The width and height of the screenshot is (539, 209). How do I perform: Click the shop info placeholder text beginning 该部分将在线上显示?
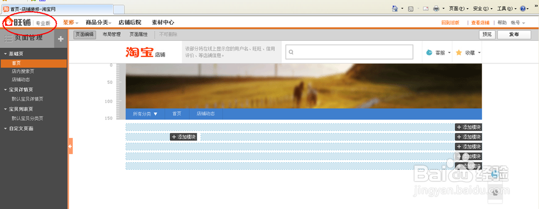(230, 52)
